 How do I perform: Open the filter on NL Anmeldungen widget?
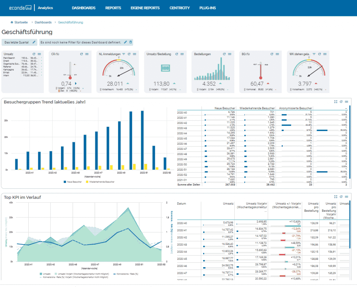pyautogui.click(x=124, y=54)
